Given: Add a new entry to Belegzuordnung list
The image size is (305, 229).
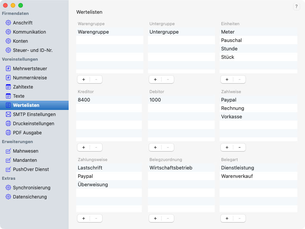Looking at the screenshot, I should [155, 218].
